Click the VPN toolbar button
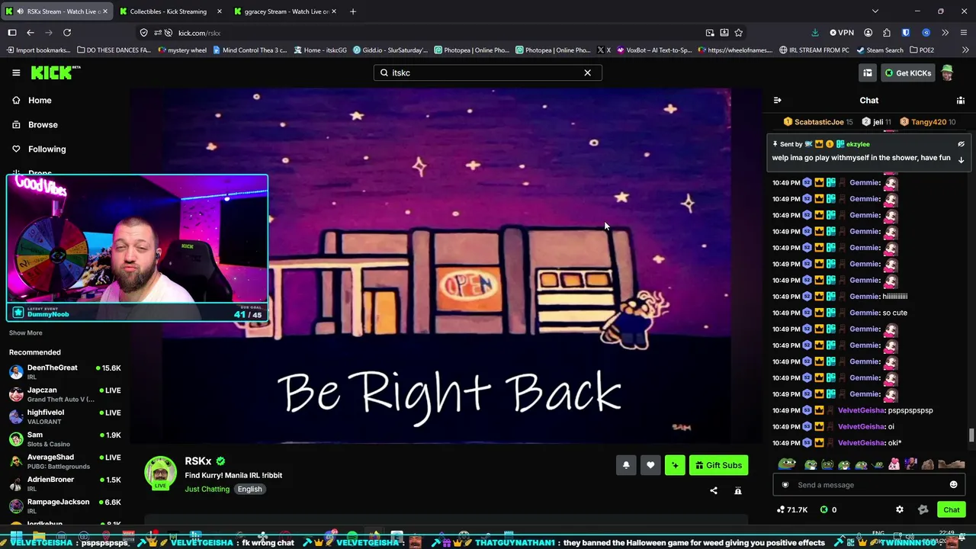 tap(842, 33)
